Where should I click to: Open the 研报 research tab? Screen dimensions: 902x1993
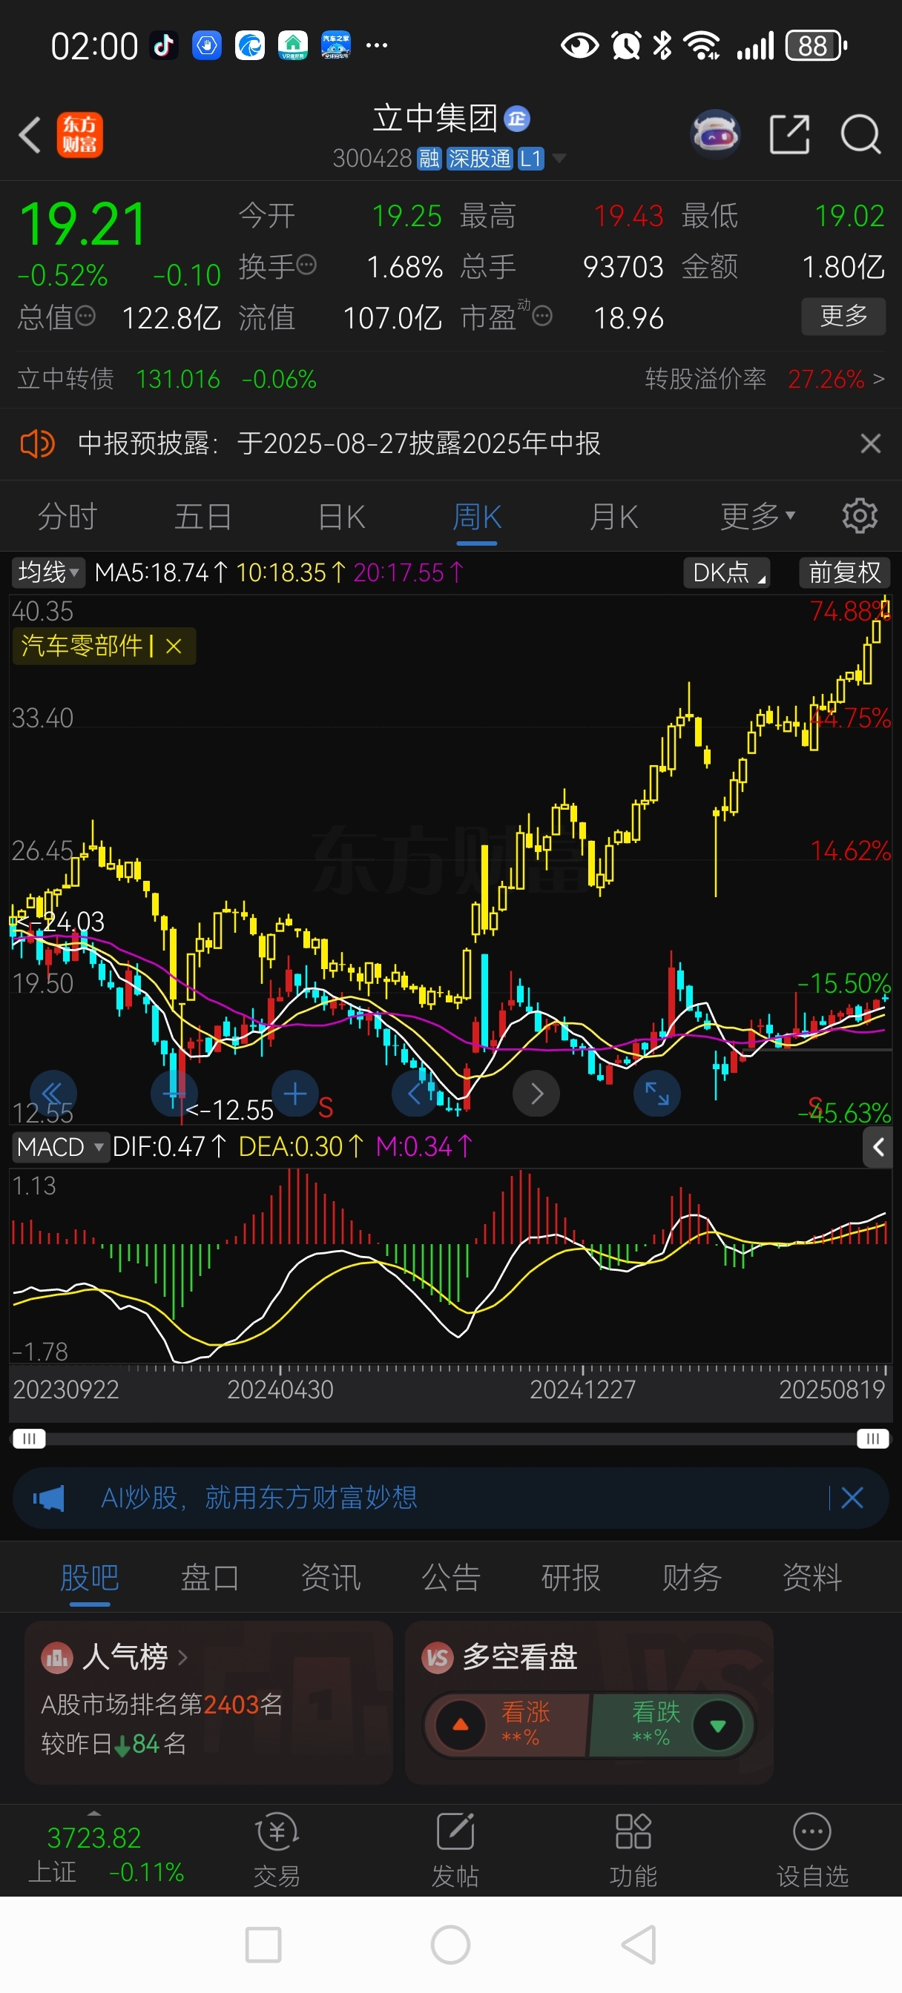click(571, 1577)
